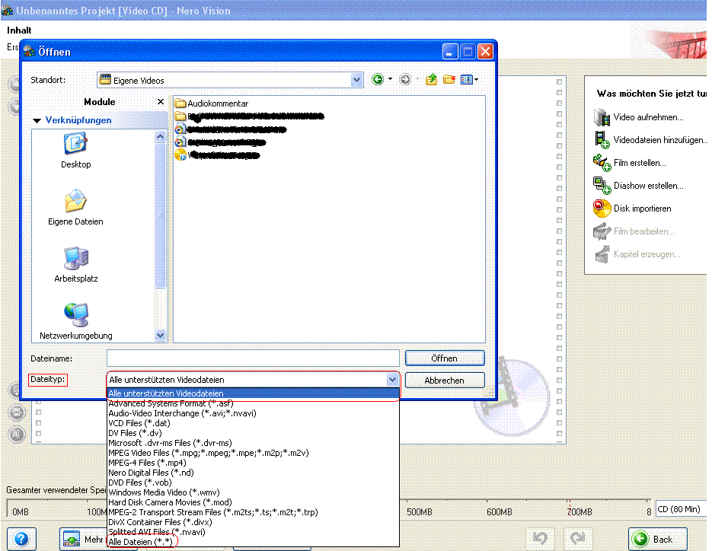
Task: Choose DivX Container Files (*.divx)
Action: click(x=253, y=522)
